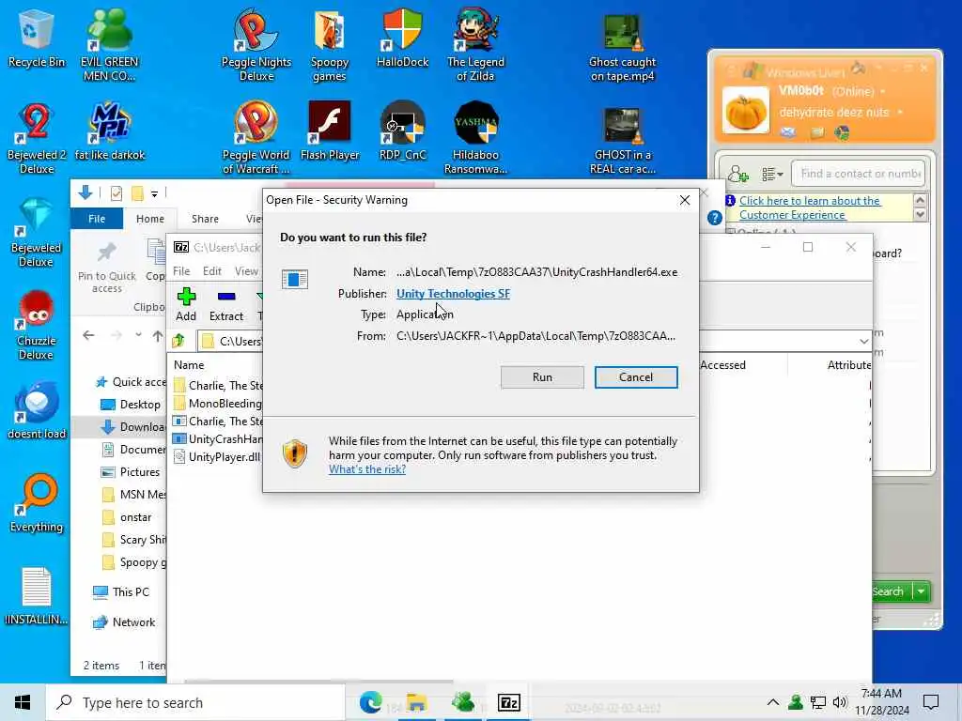This screenshot has width=962, height=721.
Task: Expand 7-Zip address bar dropdown
Action: click(x=863, y=341)
